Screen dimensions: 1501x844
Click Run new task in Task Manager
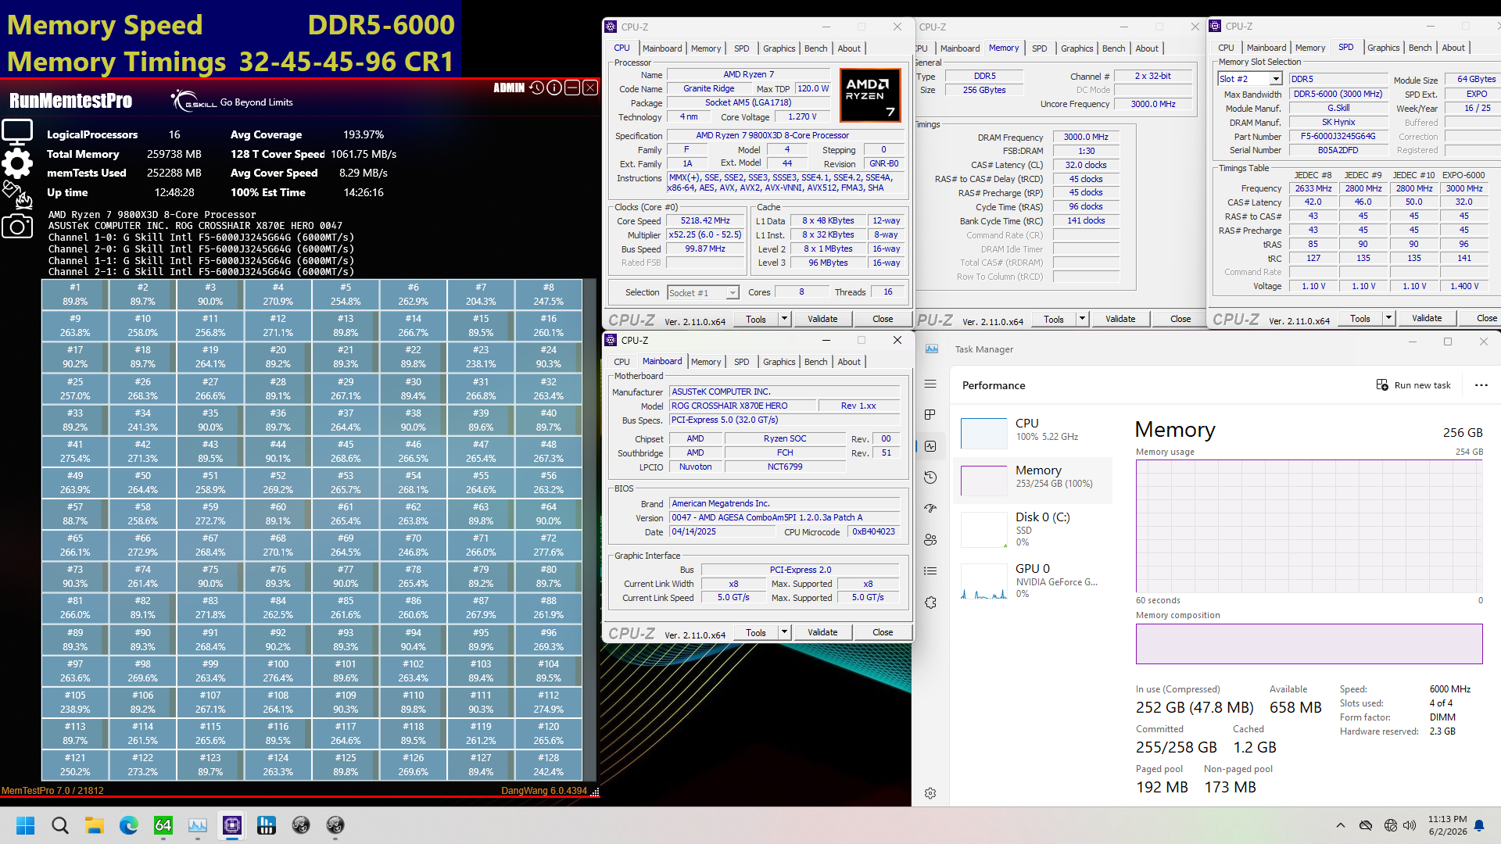[1413, 384]
